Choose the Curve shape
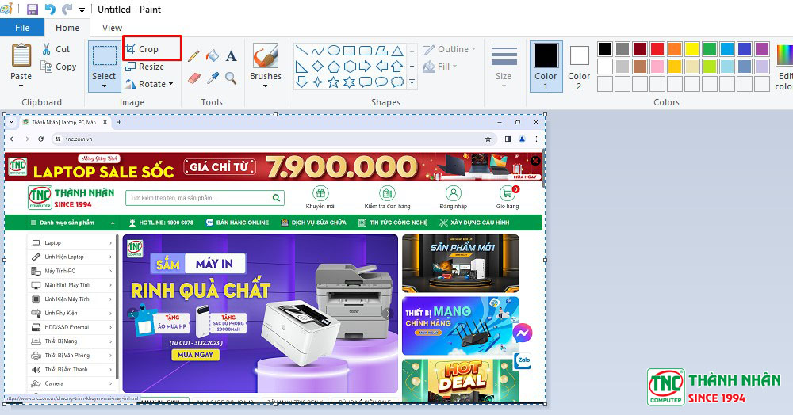This screenshot has height=415, width=793. [x=318, y=51]
